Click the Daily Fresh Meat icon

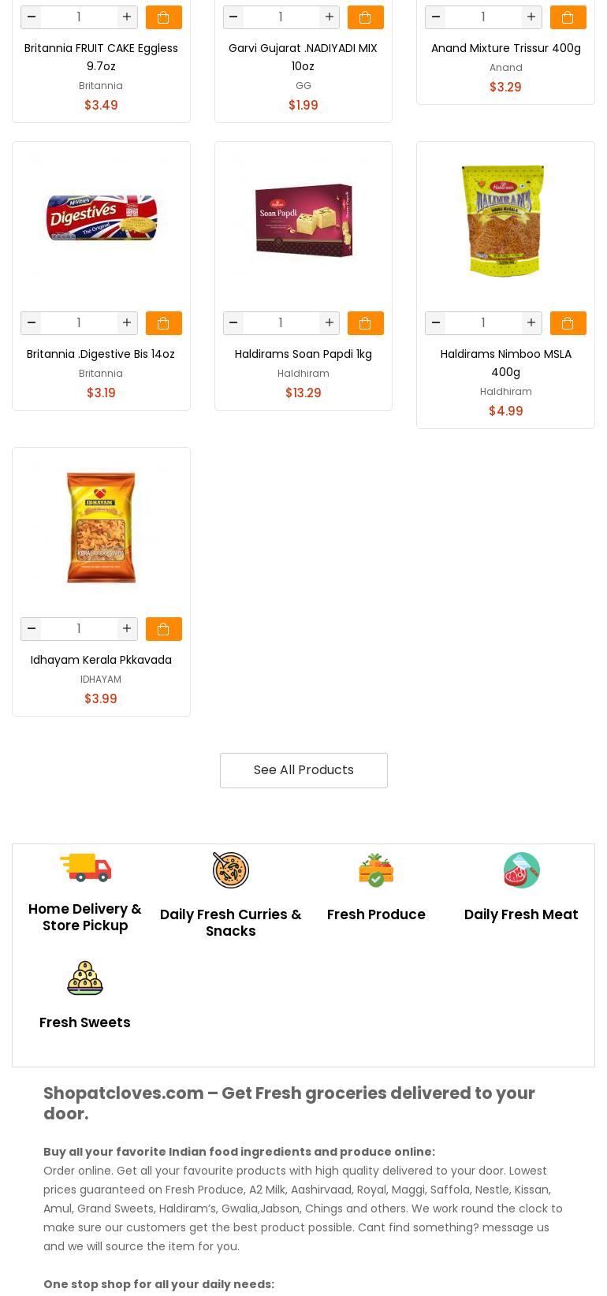point(521,870)
